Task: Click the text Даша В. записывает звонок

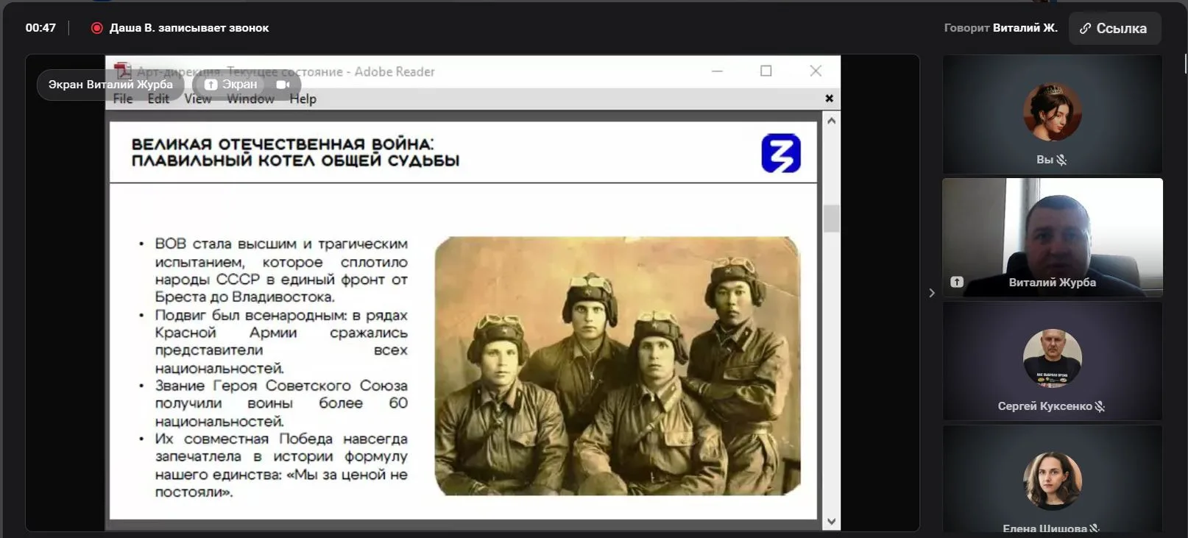Action: pyautogui.click(x=189, y=28)
